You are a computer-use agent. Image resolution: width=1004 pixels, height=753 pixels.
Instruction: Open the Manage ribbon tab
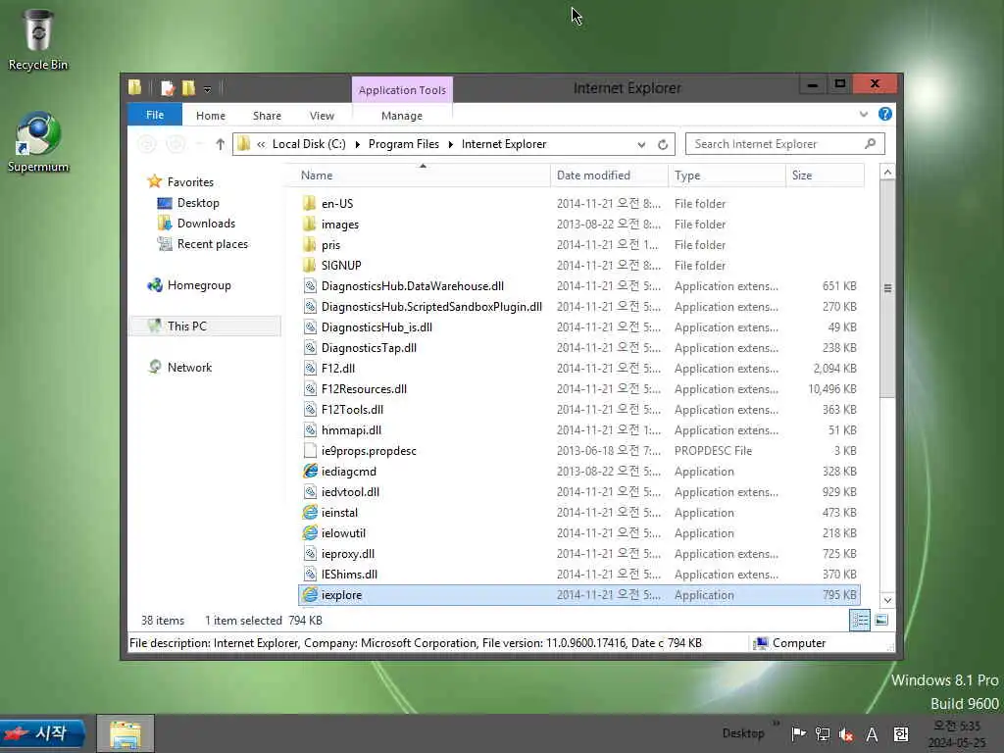401,116
